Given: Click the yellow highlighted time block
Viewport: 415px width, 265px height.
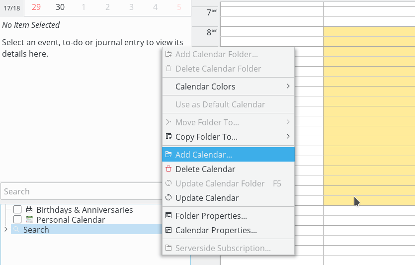Looking at the screenshot, I should [369, 115].
